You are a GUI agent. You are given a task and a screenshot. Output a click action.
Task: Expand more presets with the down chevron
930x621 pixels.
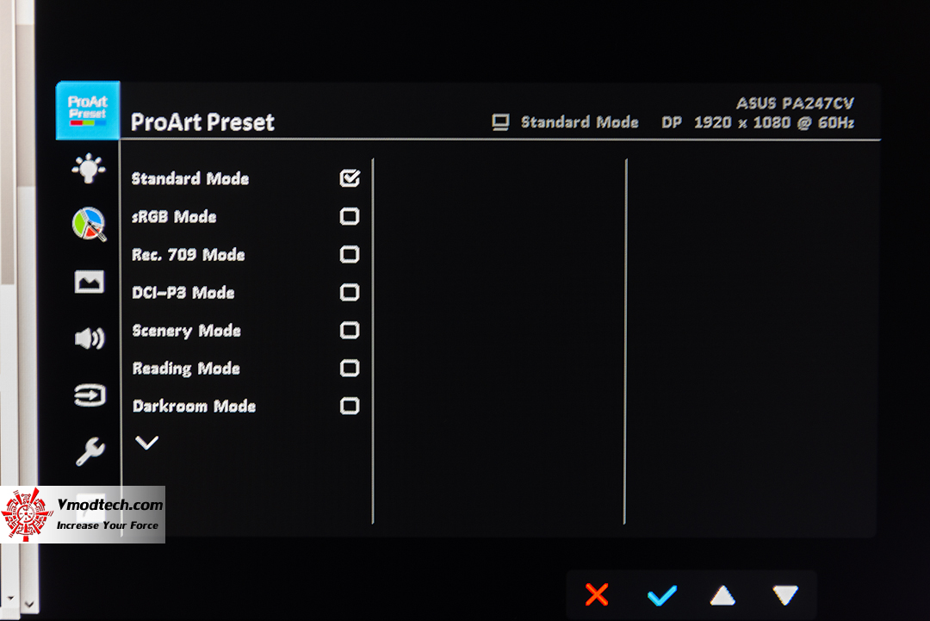pos(146,443)
